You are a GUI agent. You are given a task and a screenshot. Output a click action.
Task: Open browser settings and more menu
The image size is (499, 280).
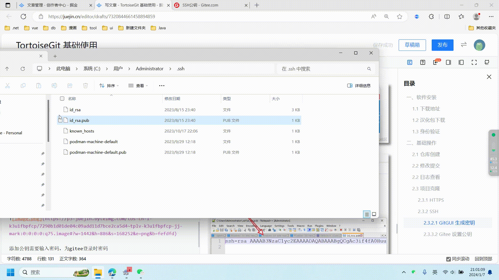[491, 17]
